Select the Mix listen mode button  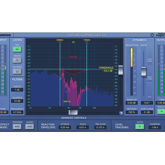[17, 49]
